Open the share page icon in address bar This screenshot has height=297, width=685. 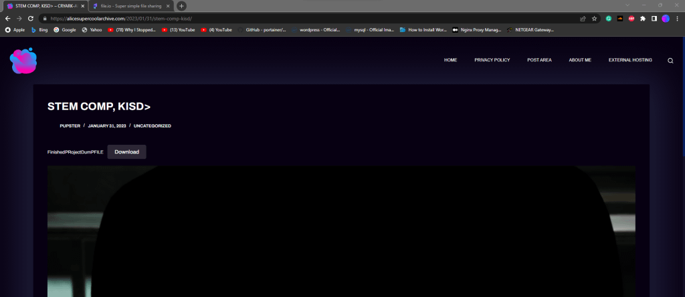(x=583, y=19)
